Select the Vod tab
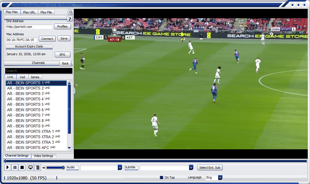This screenshot has width=310, height=184. click(22, 77)
